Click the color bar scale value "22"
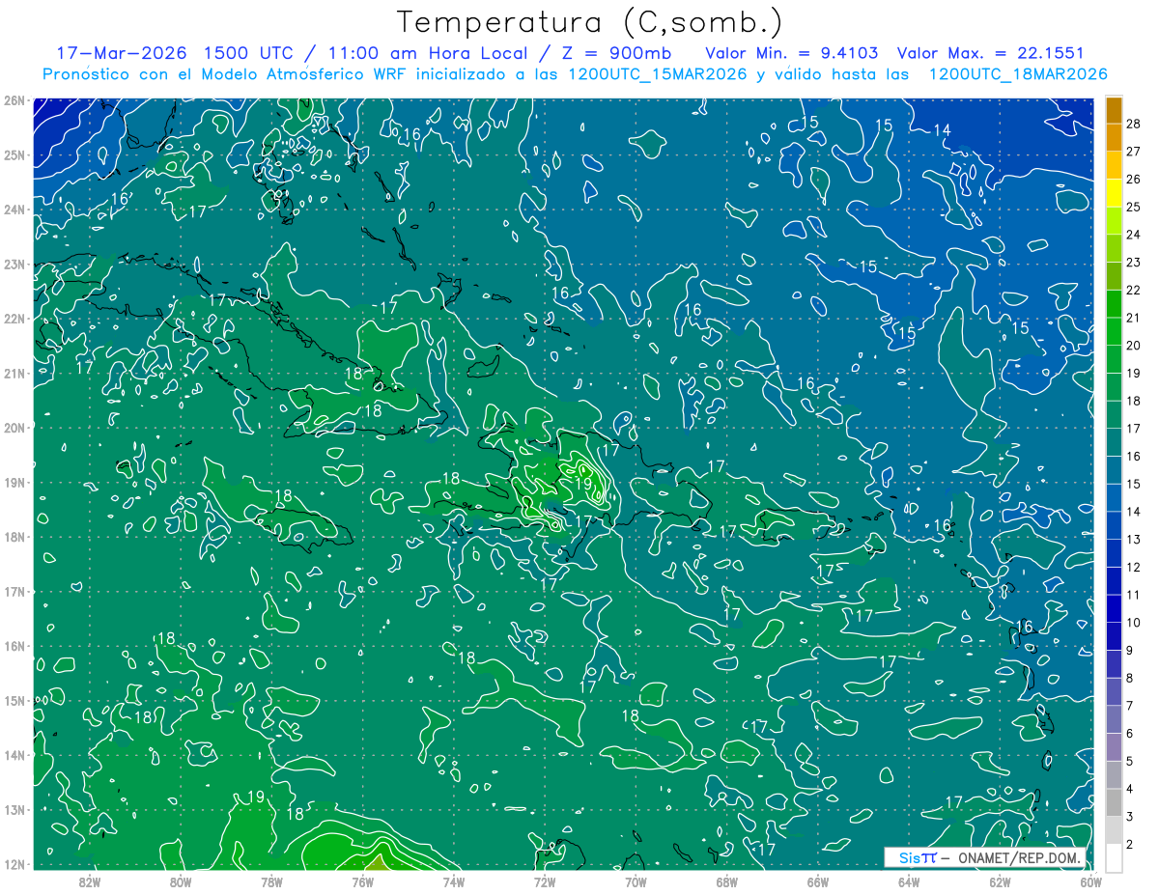Viewport: 1159px width, 895px height. click(1133, 290)
